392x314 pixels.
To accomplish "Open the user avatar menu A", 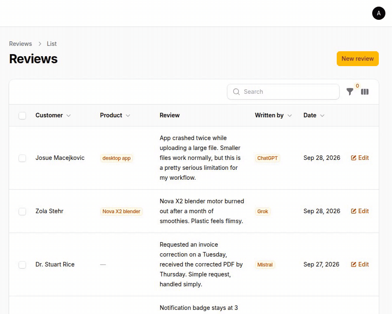I will [378, 13].
